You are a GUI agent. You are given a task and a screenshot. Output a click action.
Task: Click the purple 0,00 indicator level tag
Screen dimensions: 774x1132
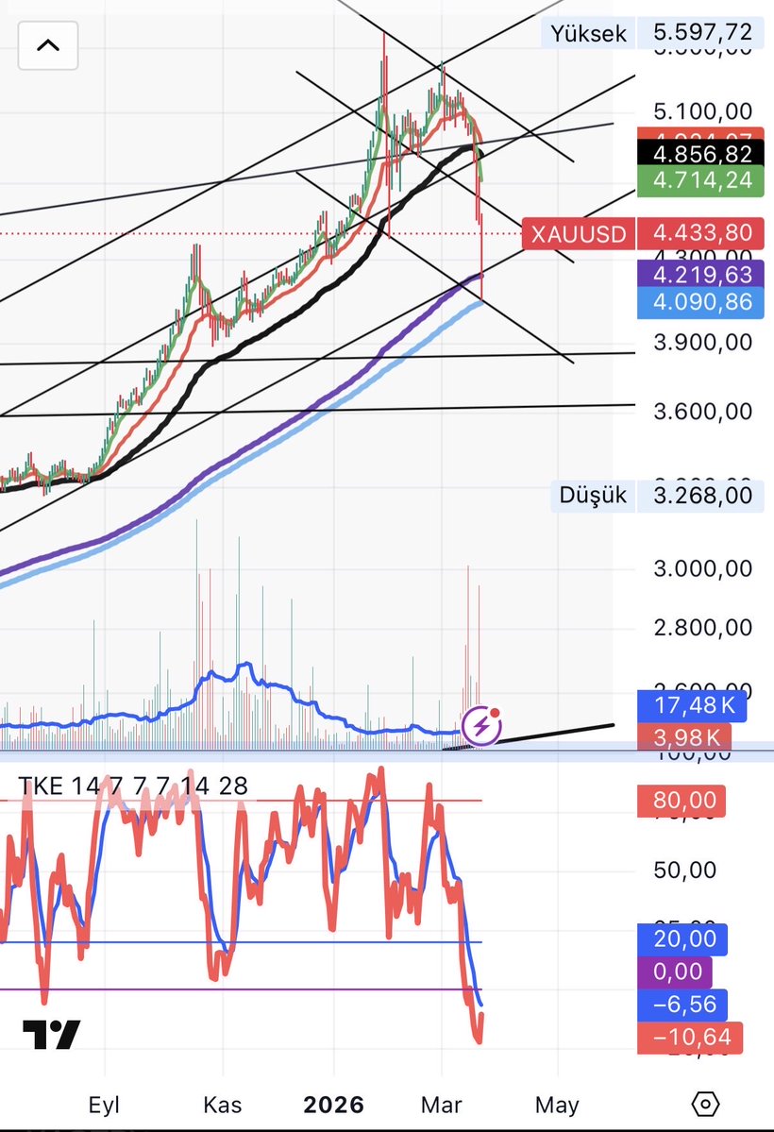click(x=674, y=971)
